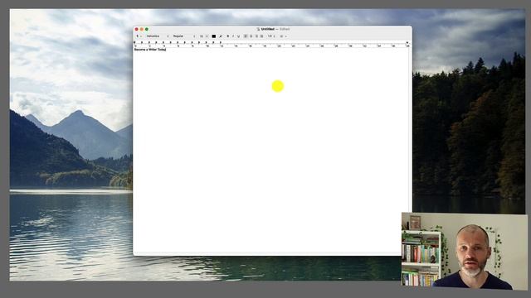Open the line spacing dropdown
The height and width of the screenshot is (298, 531).
[271, 36]
